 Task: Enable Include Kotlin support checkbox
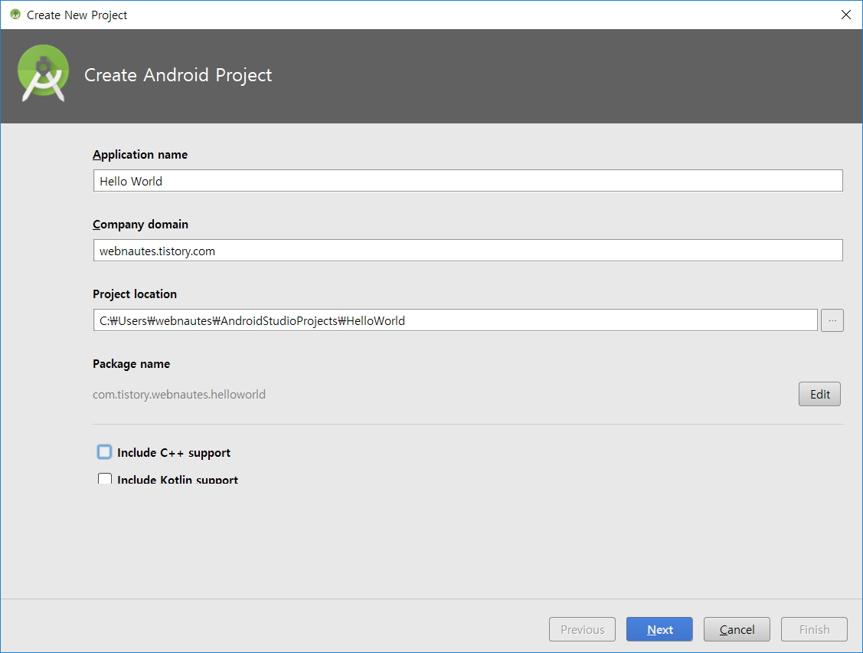tap(105, 478)
